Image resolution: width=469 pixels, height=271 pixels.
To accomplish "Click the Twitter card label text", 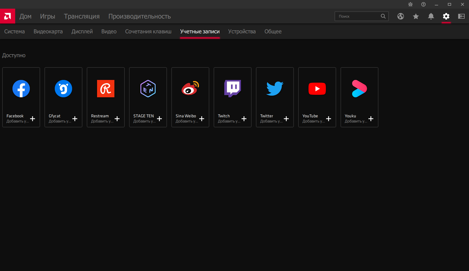I will tap(266, 116).
